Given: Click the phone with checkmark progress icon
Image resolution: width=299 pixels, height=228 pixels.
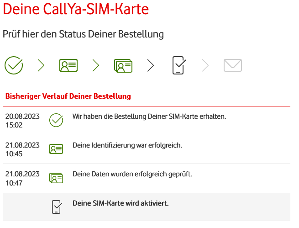Looking at the screenshot, I should click(179, 65).
